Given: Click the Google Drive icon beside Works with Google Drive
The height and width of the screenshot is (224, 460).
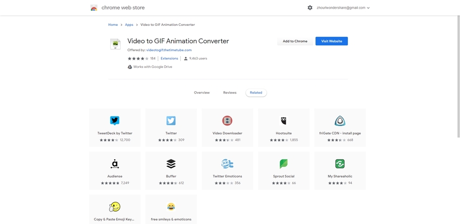Looking at the screenshot, I should tap(130, 67).
